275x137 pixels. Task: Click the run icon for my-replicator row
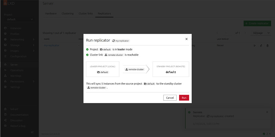pos(255,46)
